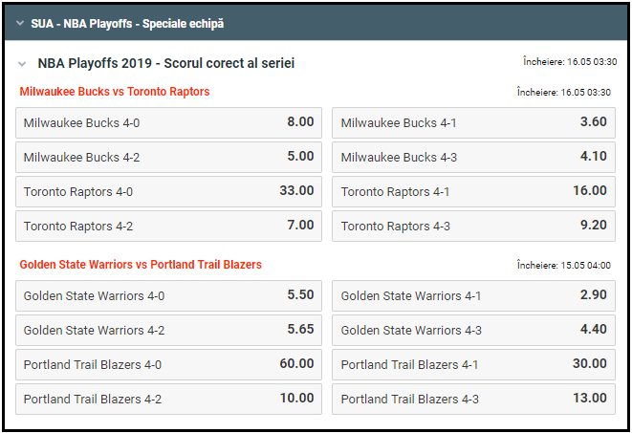The width and height of the screenshot is (632, 433).
Task: Select Toronto Raptors 4-0 odds 33.00
Action: [x=169, y=191]
